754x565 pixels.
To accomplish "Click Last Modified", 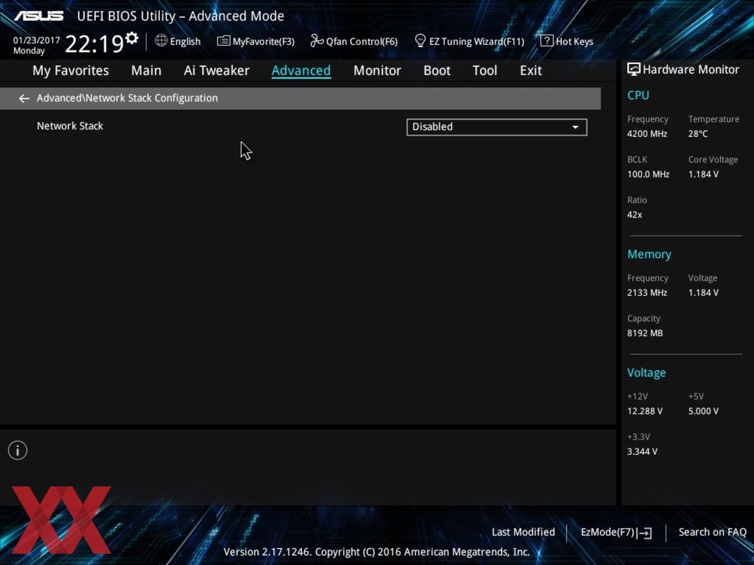I will click(523, 532).
